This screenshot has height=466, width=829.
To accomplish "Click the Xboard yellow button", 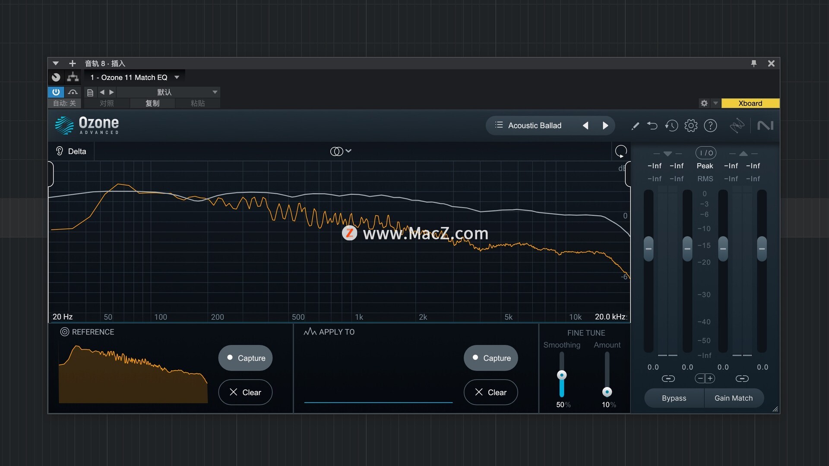I will click(750, 103).
